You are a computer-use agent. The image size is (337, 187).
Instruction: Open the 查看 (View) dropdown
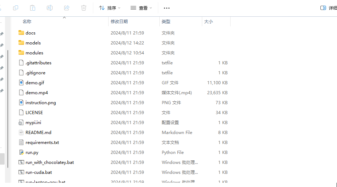141,8
